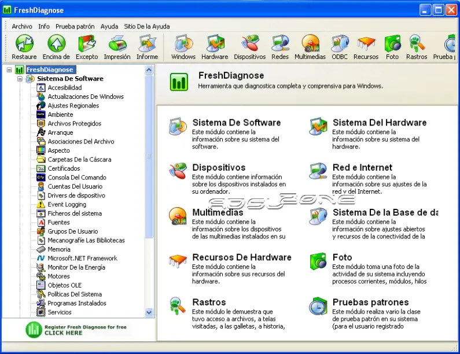The height and width of the screenshot is (354, 460).
Task: Click the Foto camera toolbar icon
Action: point(392,43)
